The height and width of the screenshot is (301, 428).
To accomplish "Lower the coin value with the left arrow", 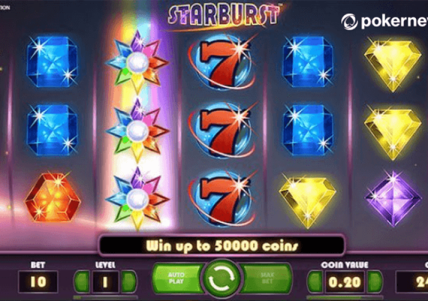I will (315, 281).
